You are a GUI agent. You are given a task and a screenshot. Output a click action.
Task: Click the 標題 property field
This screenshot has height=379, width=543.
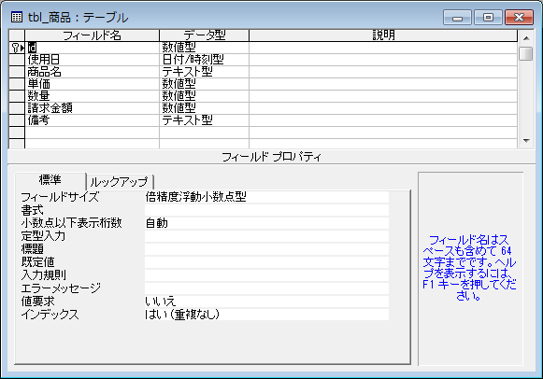pos(266,249)
